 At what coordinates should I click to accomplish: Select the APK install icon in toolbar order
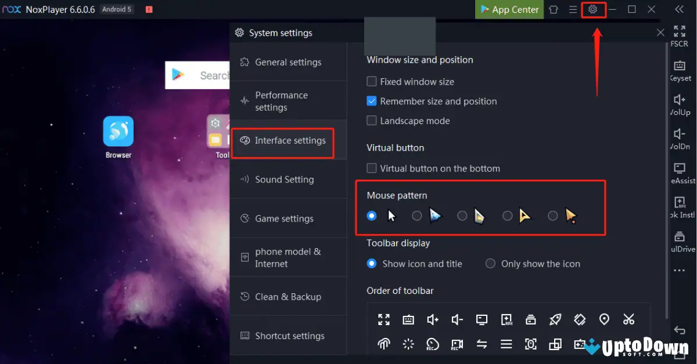coord(506,319)
